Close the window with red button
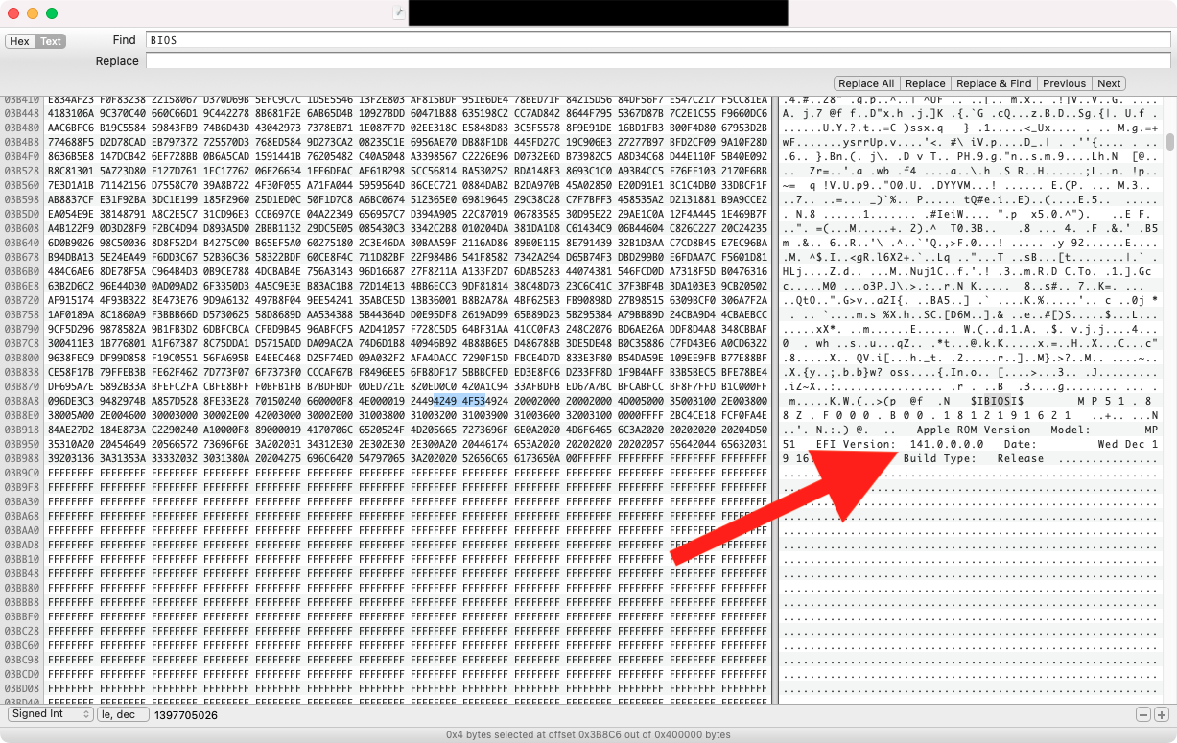Screen dimensions: 1177x743 (x=13, y=13)
